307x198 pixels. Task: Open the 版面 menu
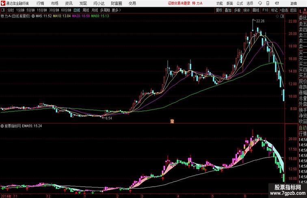[x=230, y=3]
